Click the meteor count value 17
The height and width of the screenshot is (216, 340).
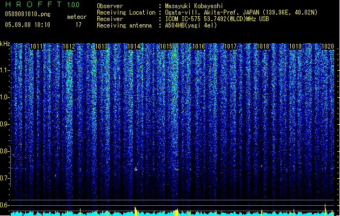[78, 25]
